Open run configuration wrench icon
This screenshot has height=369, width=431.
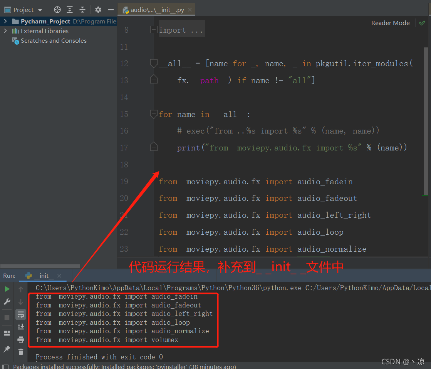point(7,302)
